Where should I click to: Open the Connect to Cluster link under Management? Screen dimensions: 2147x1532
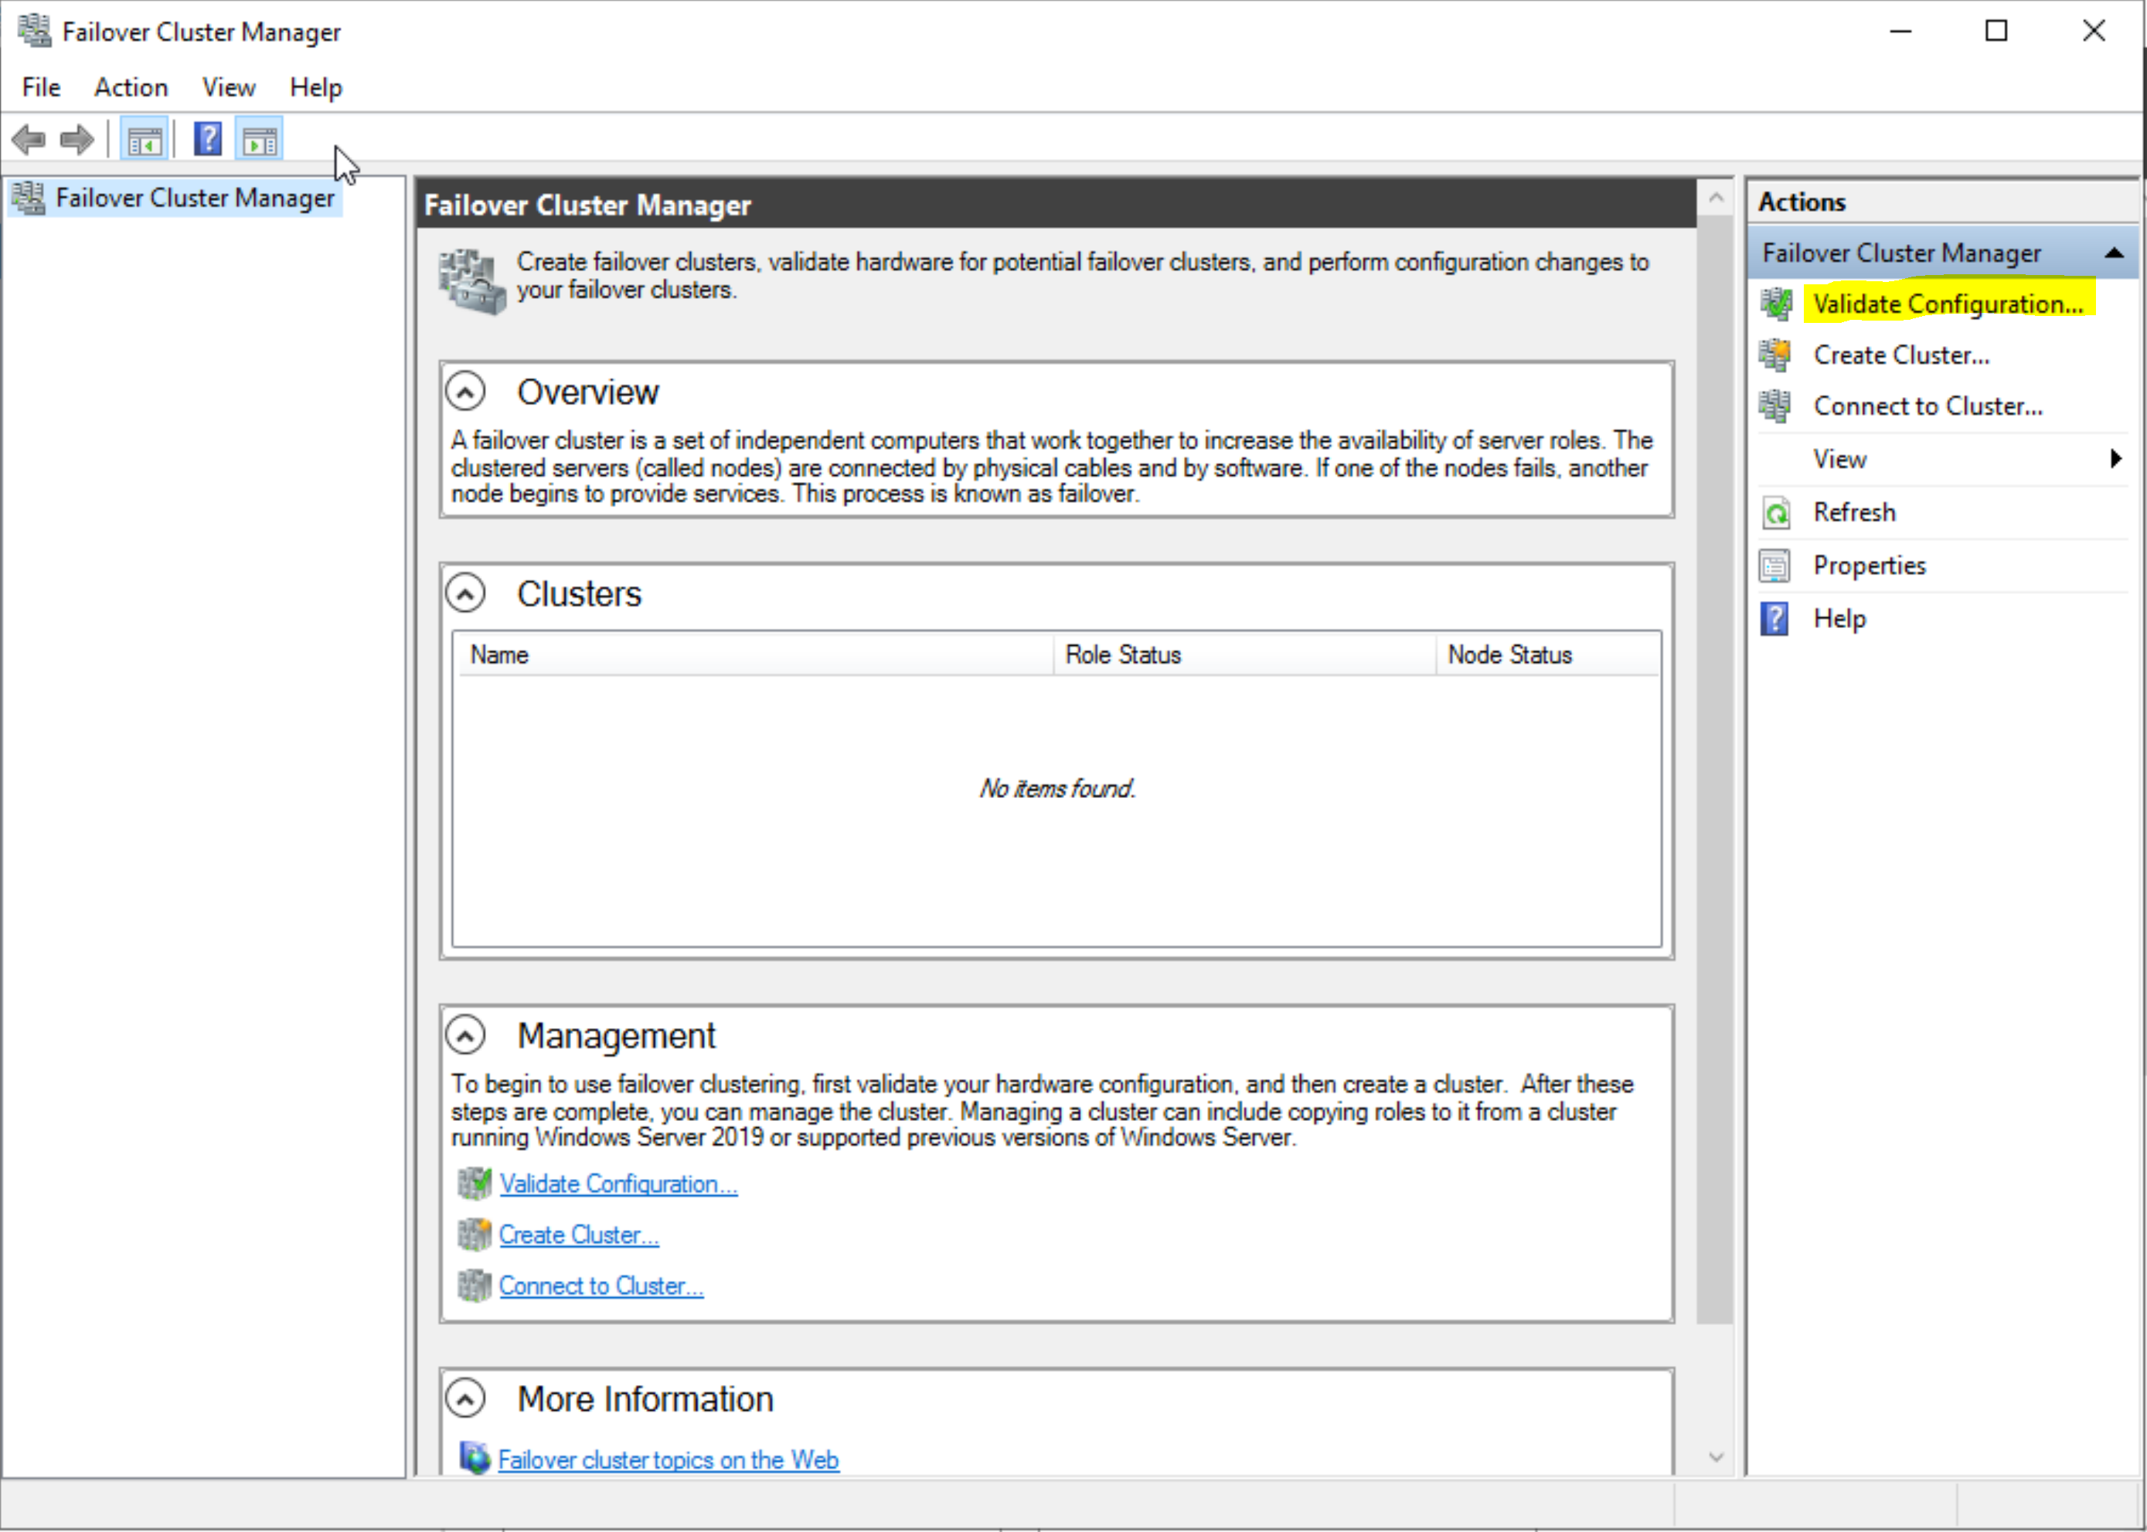[x=601, y=1286]
